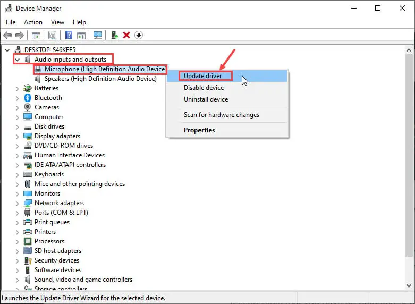This screenshot has width=415, height=304.
Task: Click the Security devices icon
Action: click(28, 260)
